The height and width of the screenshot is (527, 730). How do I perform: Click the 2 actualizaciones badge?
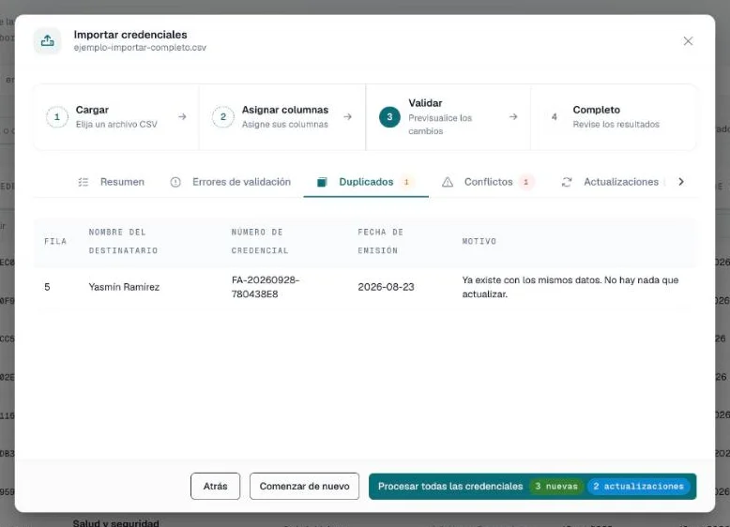pos(639,486)
